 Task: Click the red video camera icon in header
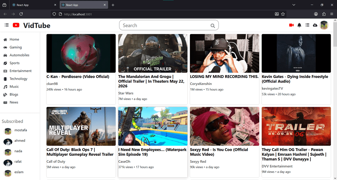click(291, 25)
